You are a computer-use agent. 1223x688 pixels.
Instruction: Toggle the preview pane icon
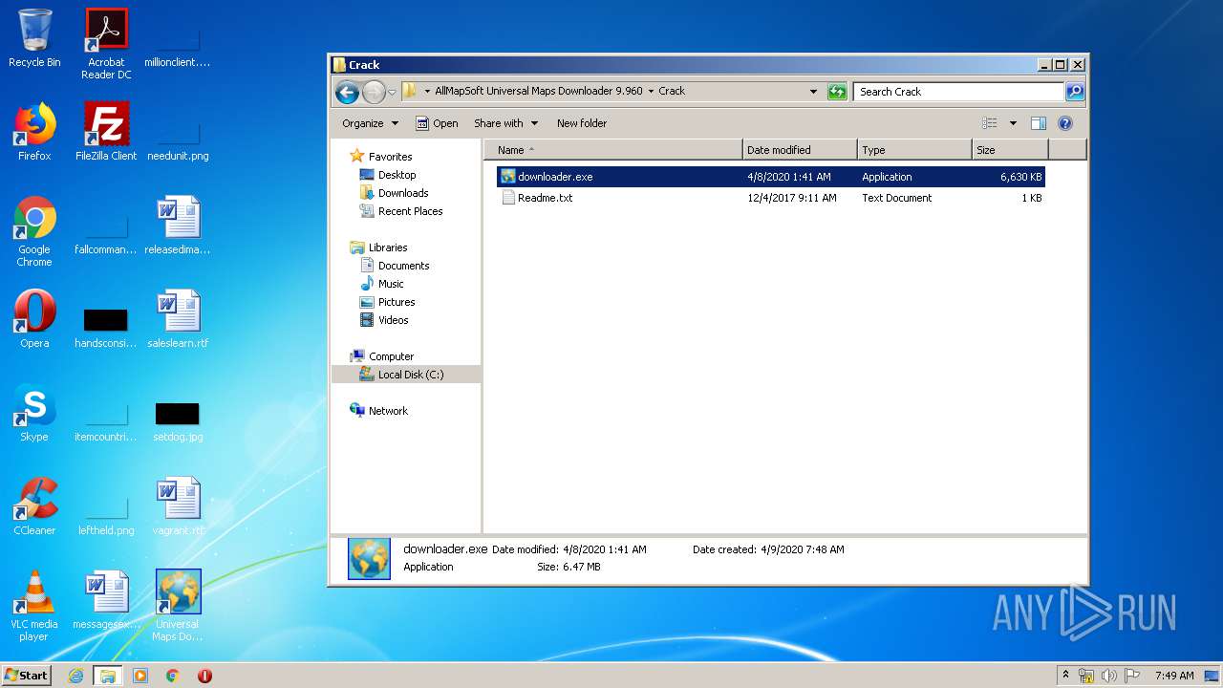(1039, 123)
